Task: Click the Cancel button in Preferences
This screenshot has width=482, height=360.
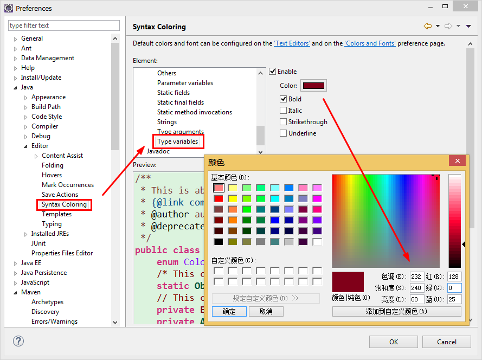Action: tap(447, 342)
